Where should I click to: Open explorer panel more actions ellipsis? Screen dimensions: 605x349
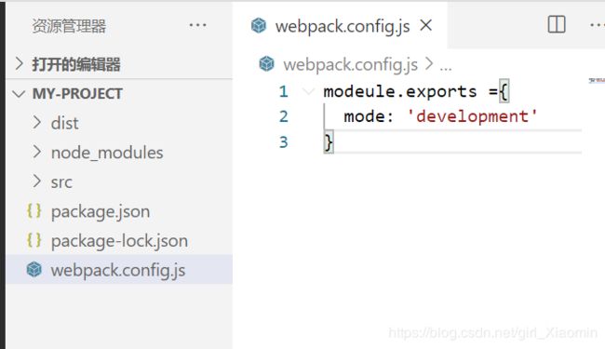[x=197, y=25]
